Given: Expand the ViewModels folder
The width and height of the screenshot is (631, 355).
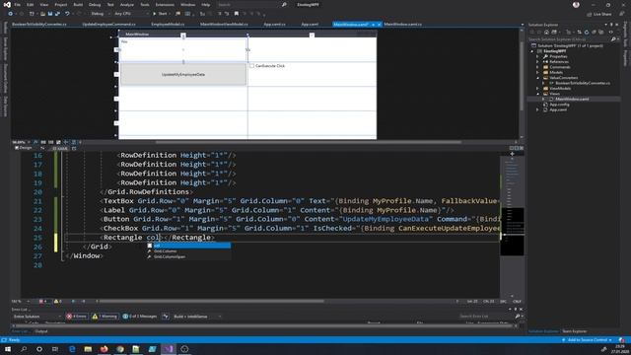Looking at the screenshot, I should [x=537, y=88].
